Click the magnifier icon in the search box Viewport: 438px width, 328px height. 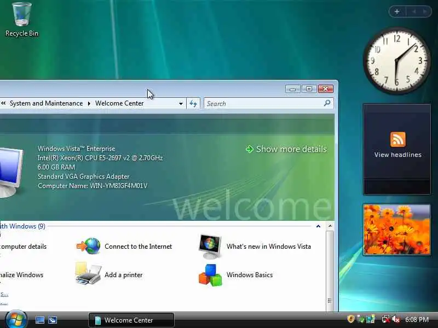(x=327, y=103)
